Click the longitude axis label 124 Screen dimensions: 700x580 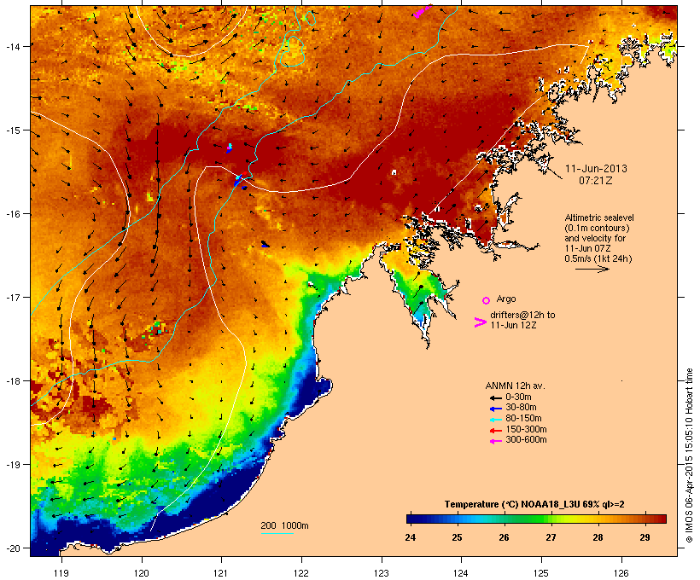[x=461, y=573]
